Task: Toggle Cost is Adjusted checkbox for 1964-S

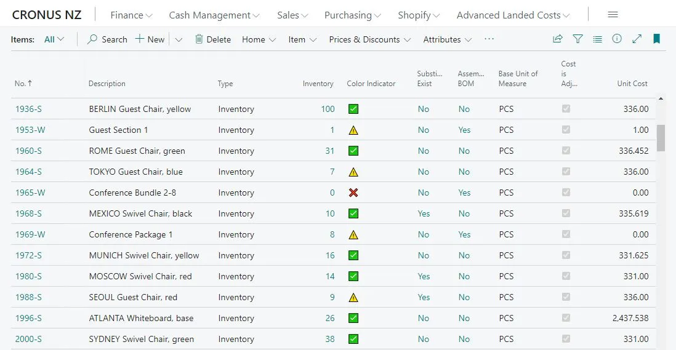Action: coord(566,172)
